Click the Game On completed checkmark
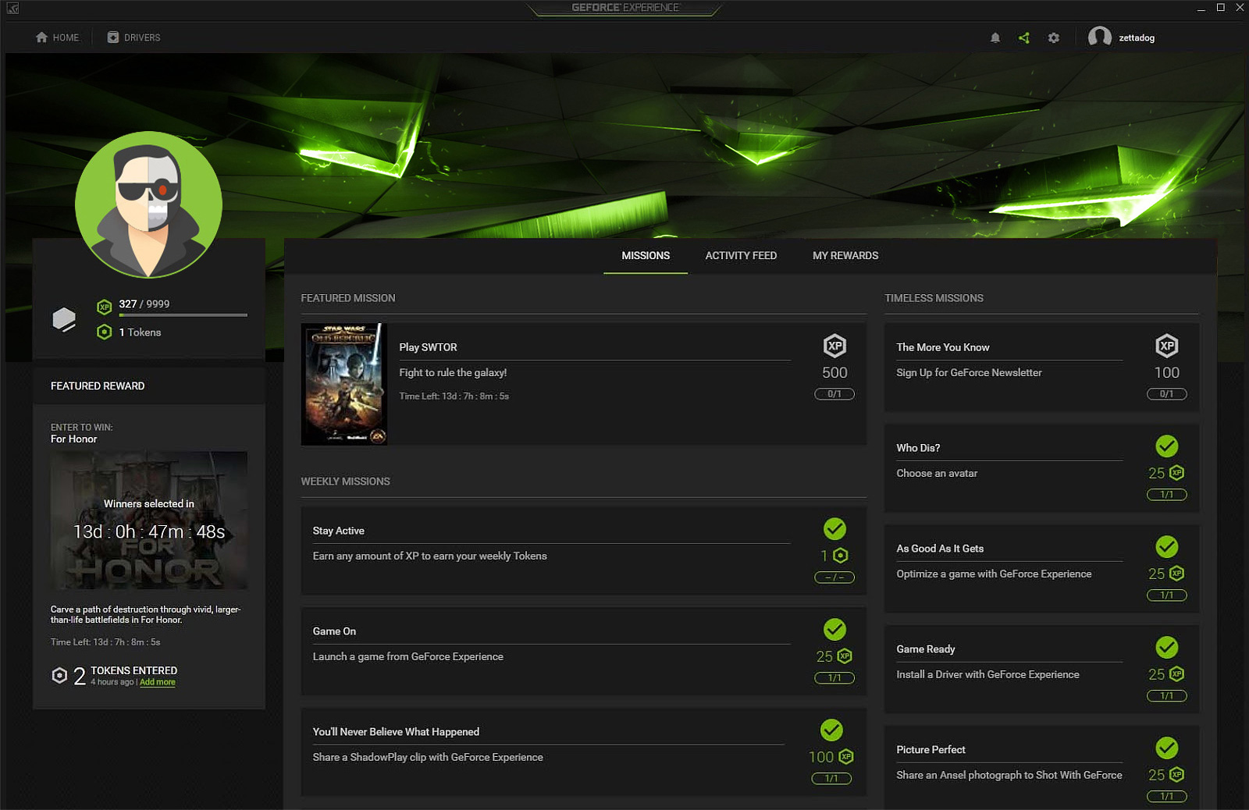The image size is (1249, 810). (x=834, y=629)
